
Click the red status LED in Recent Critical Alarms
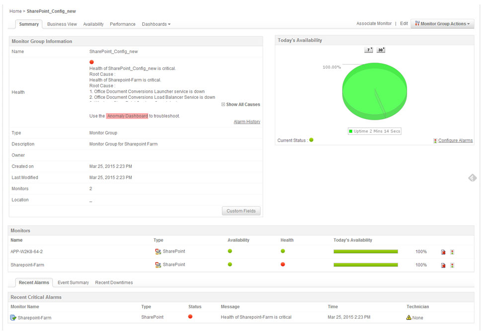(x=190, y=317)
